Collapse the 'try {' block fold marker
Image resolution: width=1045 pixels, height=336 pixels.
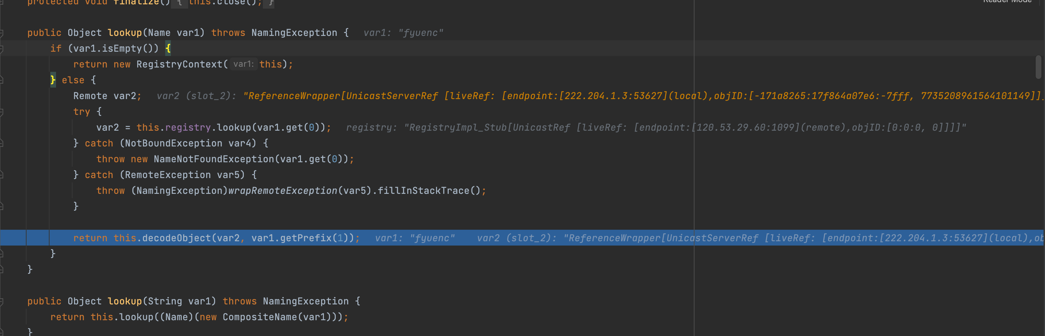pos(2,112)
